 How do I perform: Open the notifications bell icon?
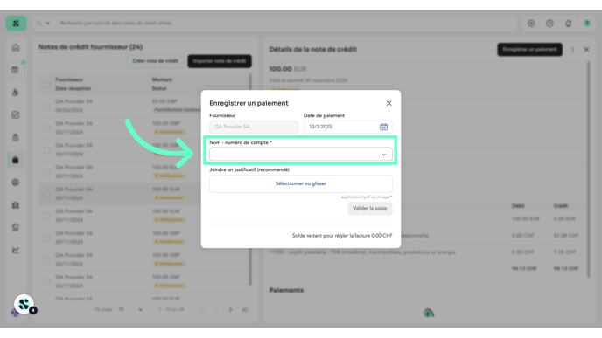click(x=568, y=24)
